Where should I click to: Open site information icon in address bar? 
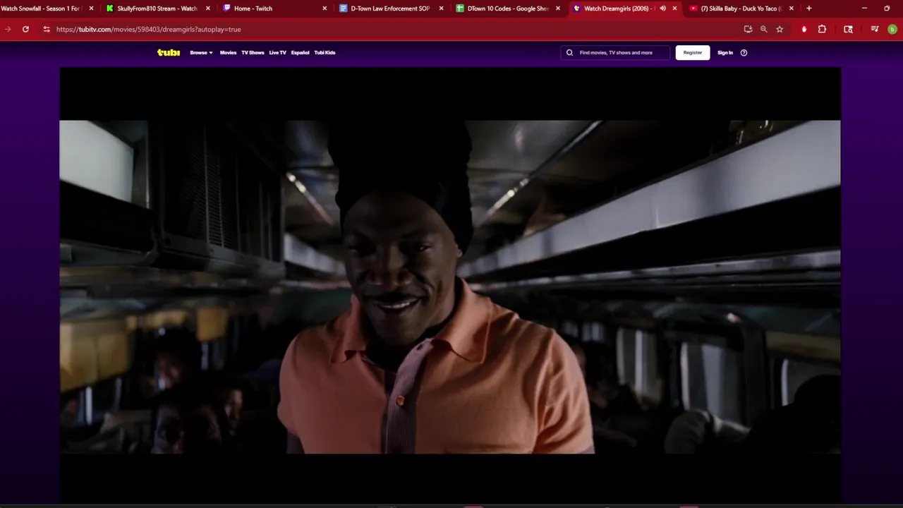tap(46, 29)
